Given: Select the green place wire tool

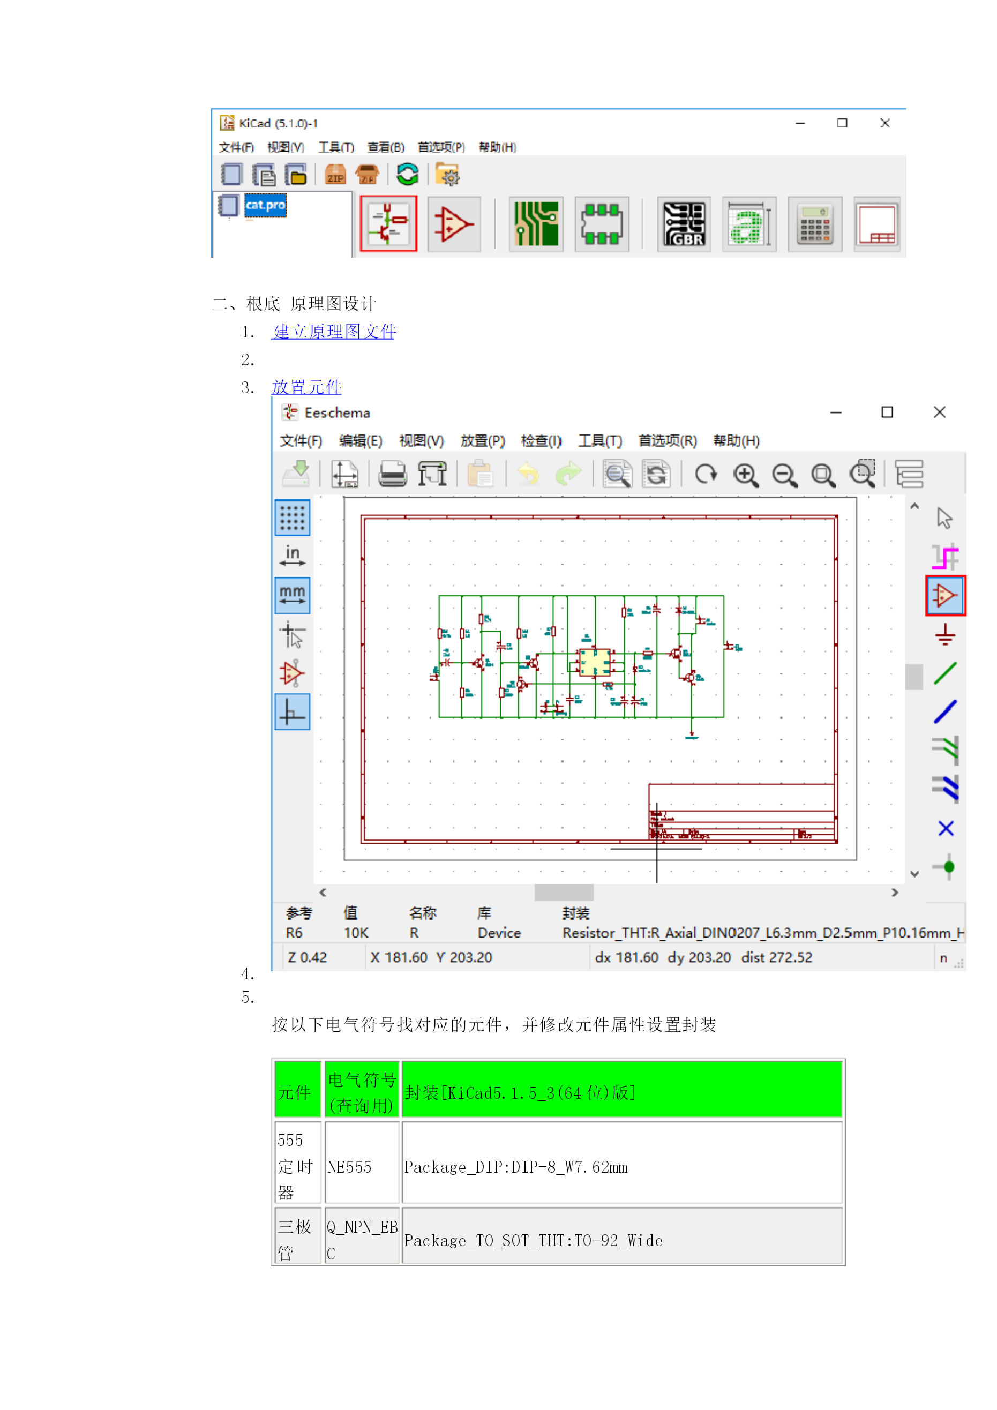Looking at the screenshot, I should click(x=945, y=673).
